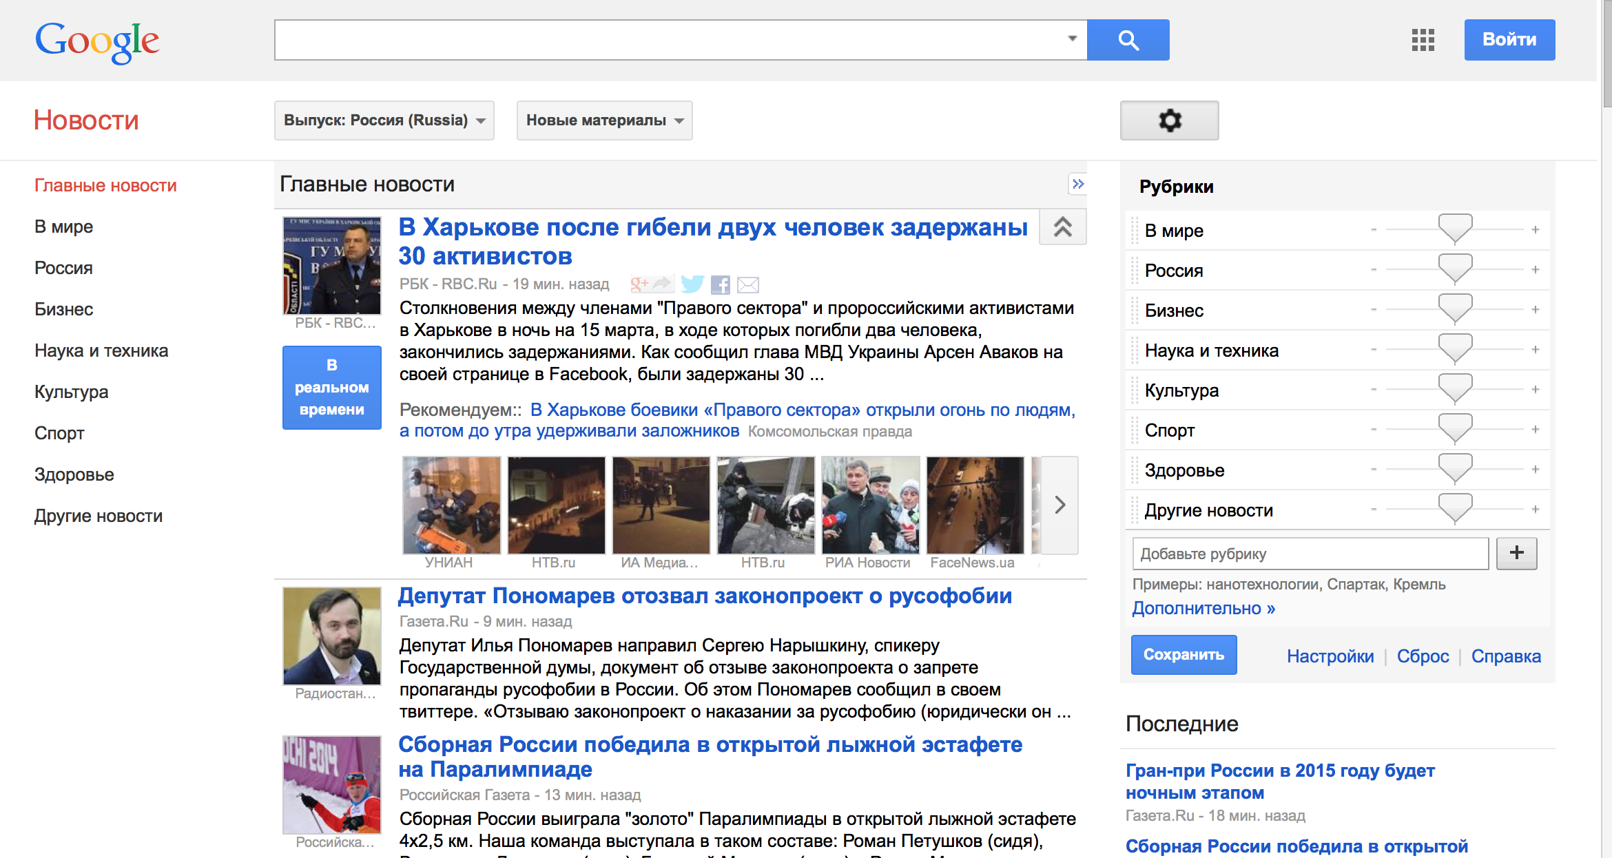The image size is (1612, 858).
Task: Click the blue search magnifier button
Action: (x=1128, y=40)
